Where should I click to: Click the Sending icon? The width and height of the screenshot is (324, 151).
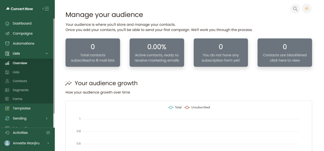click(x=7, y=118)
